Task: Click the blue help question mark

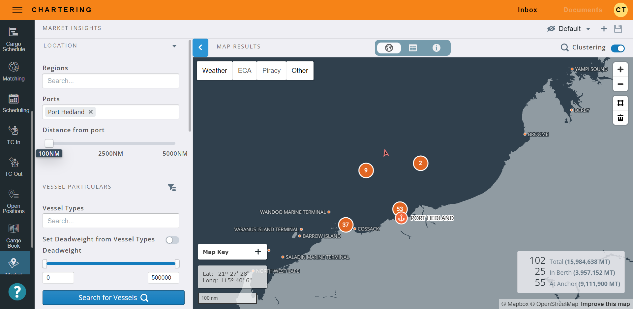Action: click(x=17, y=292)
